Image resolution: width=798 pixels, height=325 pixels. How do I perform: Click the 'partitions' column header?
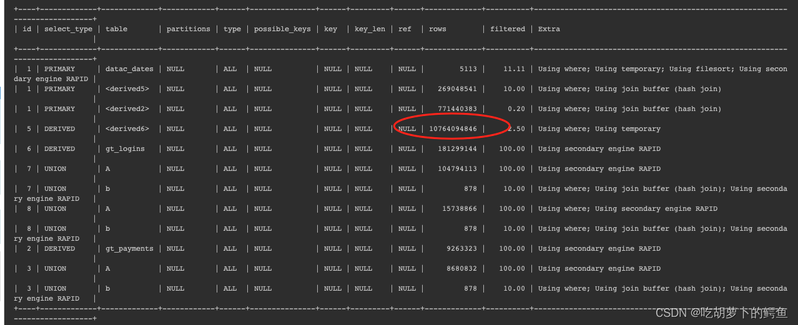[188, 29]
